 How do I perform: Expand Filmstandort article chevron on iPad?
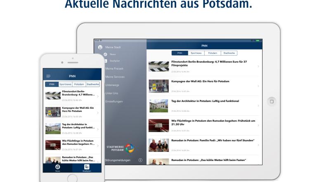(x=258, y=66)
